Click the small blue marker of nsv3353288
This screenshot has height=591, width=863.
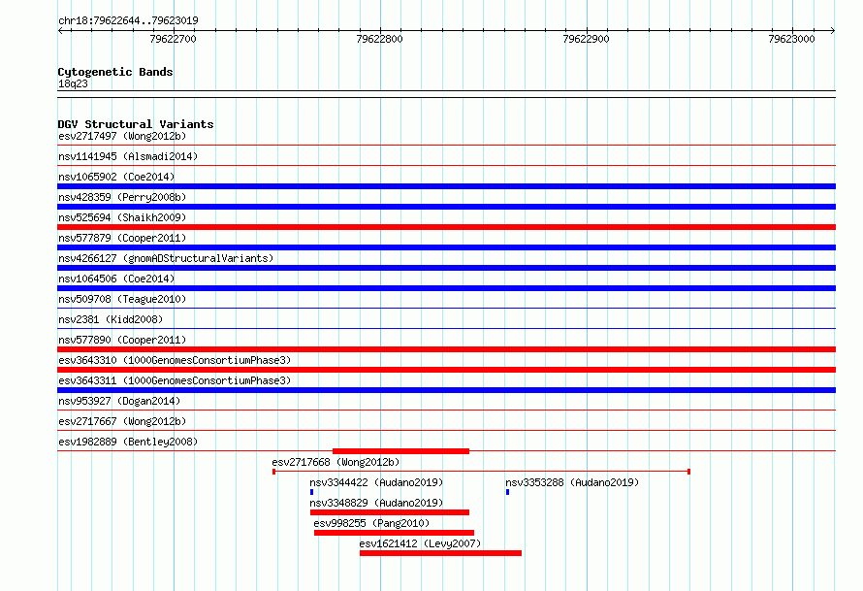(x=507, y=492)
